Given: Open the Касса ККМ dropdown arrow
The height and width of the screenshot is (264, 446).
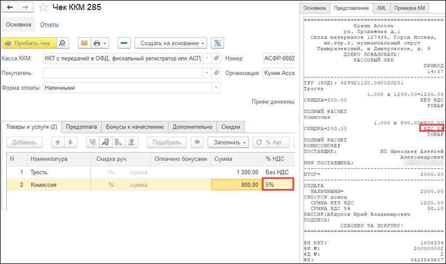Looking at the screenshot, I should pos(207,58).
